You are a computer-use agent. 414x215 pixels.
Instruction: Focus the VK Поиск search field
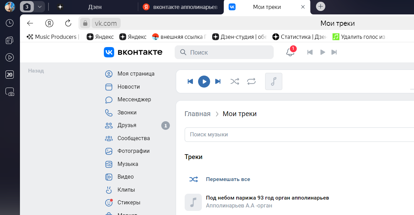[x=224, y=52]
